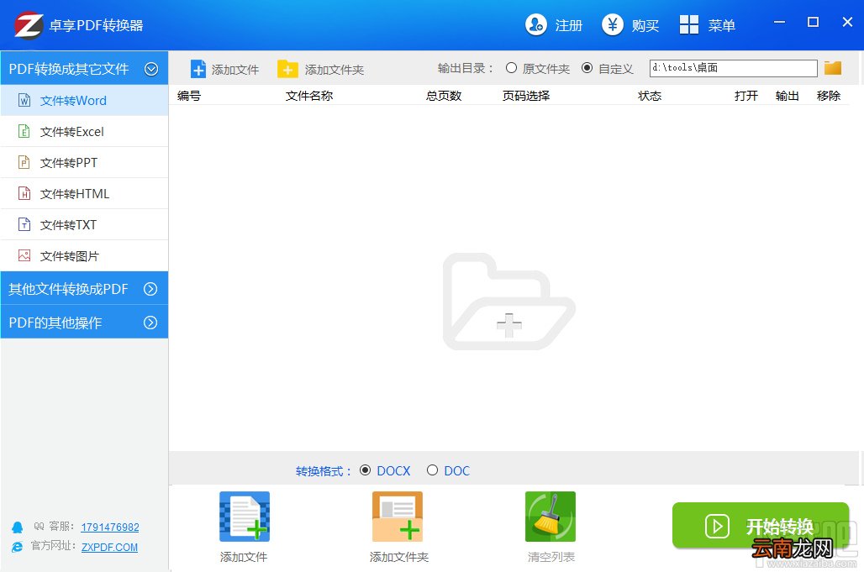Viewport: 864px width, 572px height.
Task: Expand the PDF的其他操作 section
Action: [150, 323]
